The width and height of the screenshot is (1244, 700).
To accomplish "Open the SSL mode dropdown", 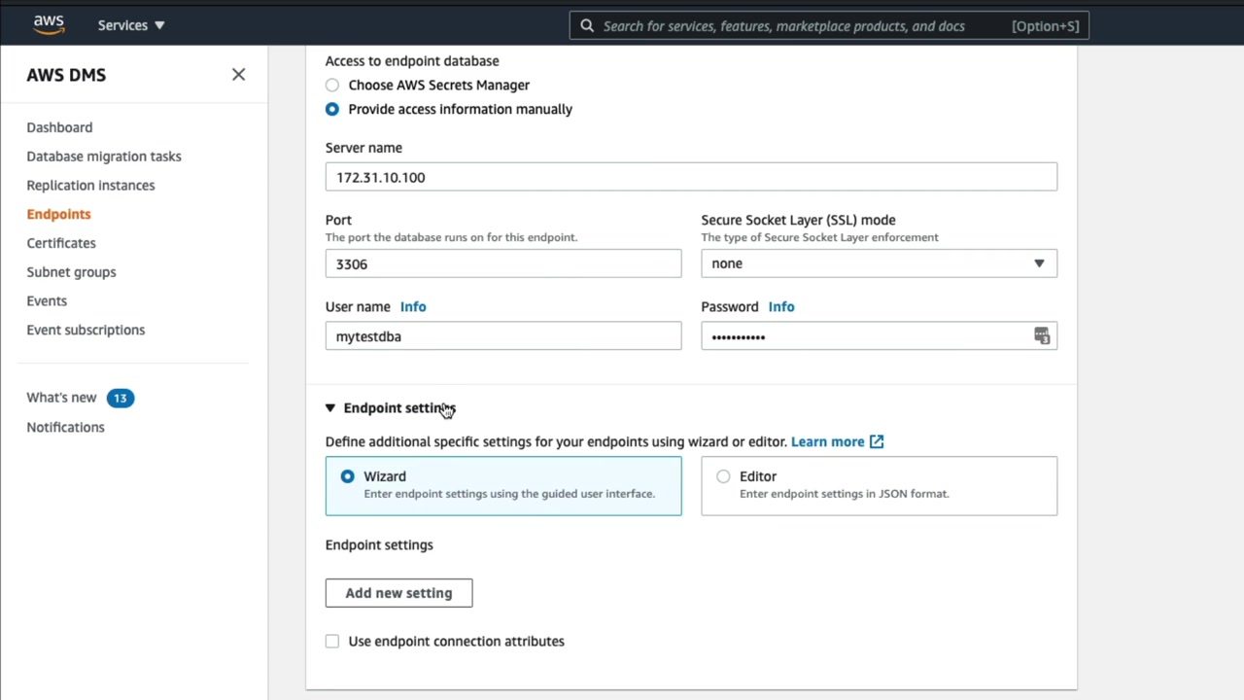I will 879,263.
